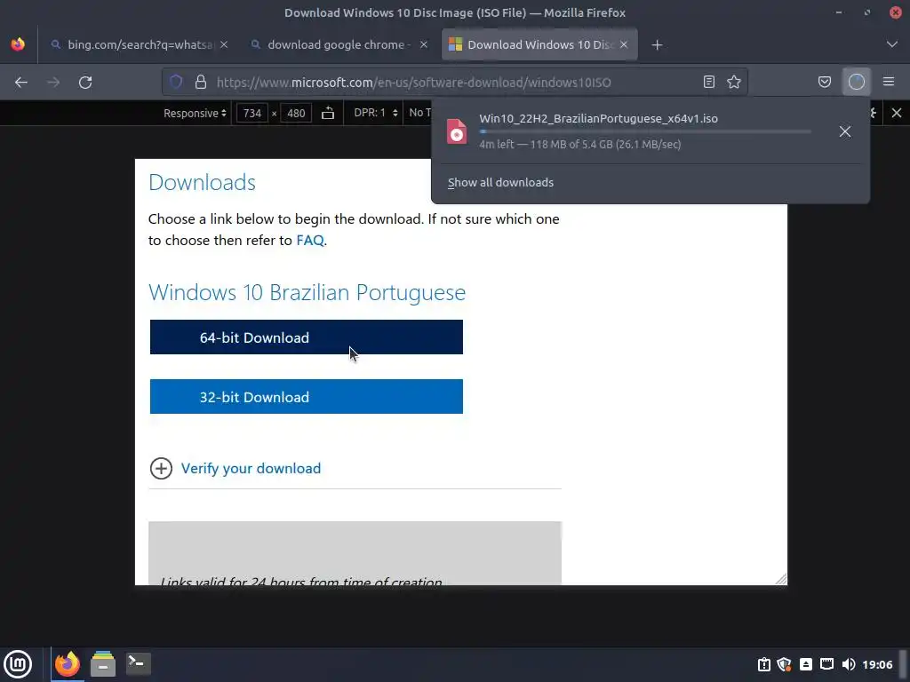
Task: Open the FAQ link
Action: tap(310, 240)
